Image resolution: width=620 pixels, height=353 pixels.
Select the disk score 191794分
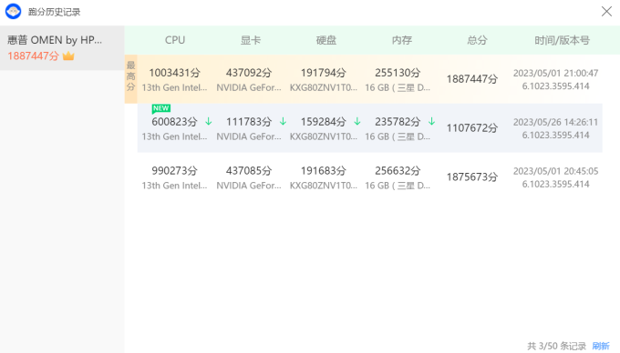pos(323,73)
